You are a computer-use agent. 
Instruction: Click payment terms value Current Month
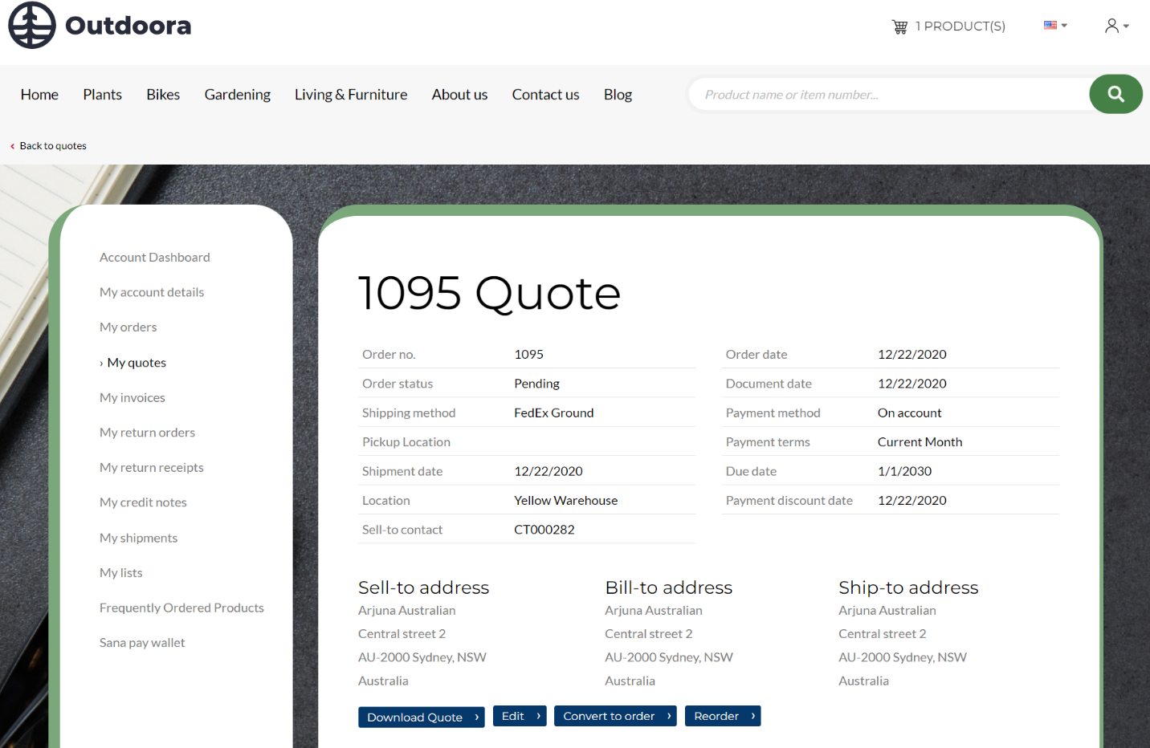click(x=920, y=442)
